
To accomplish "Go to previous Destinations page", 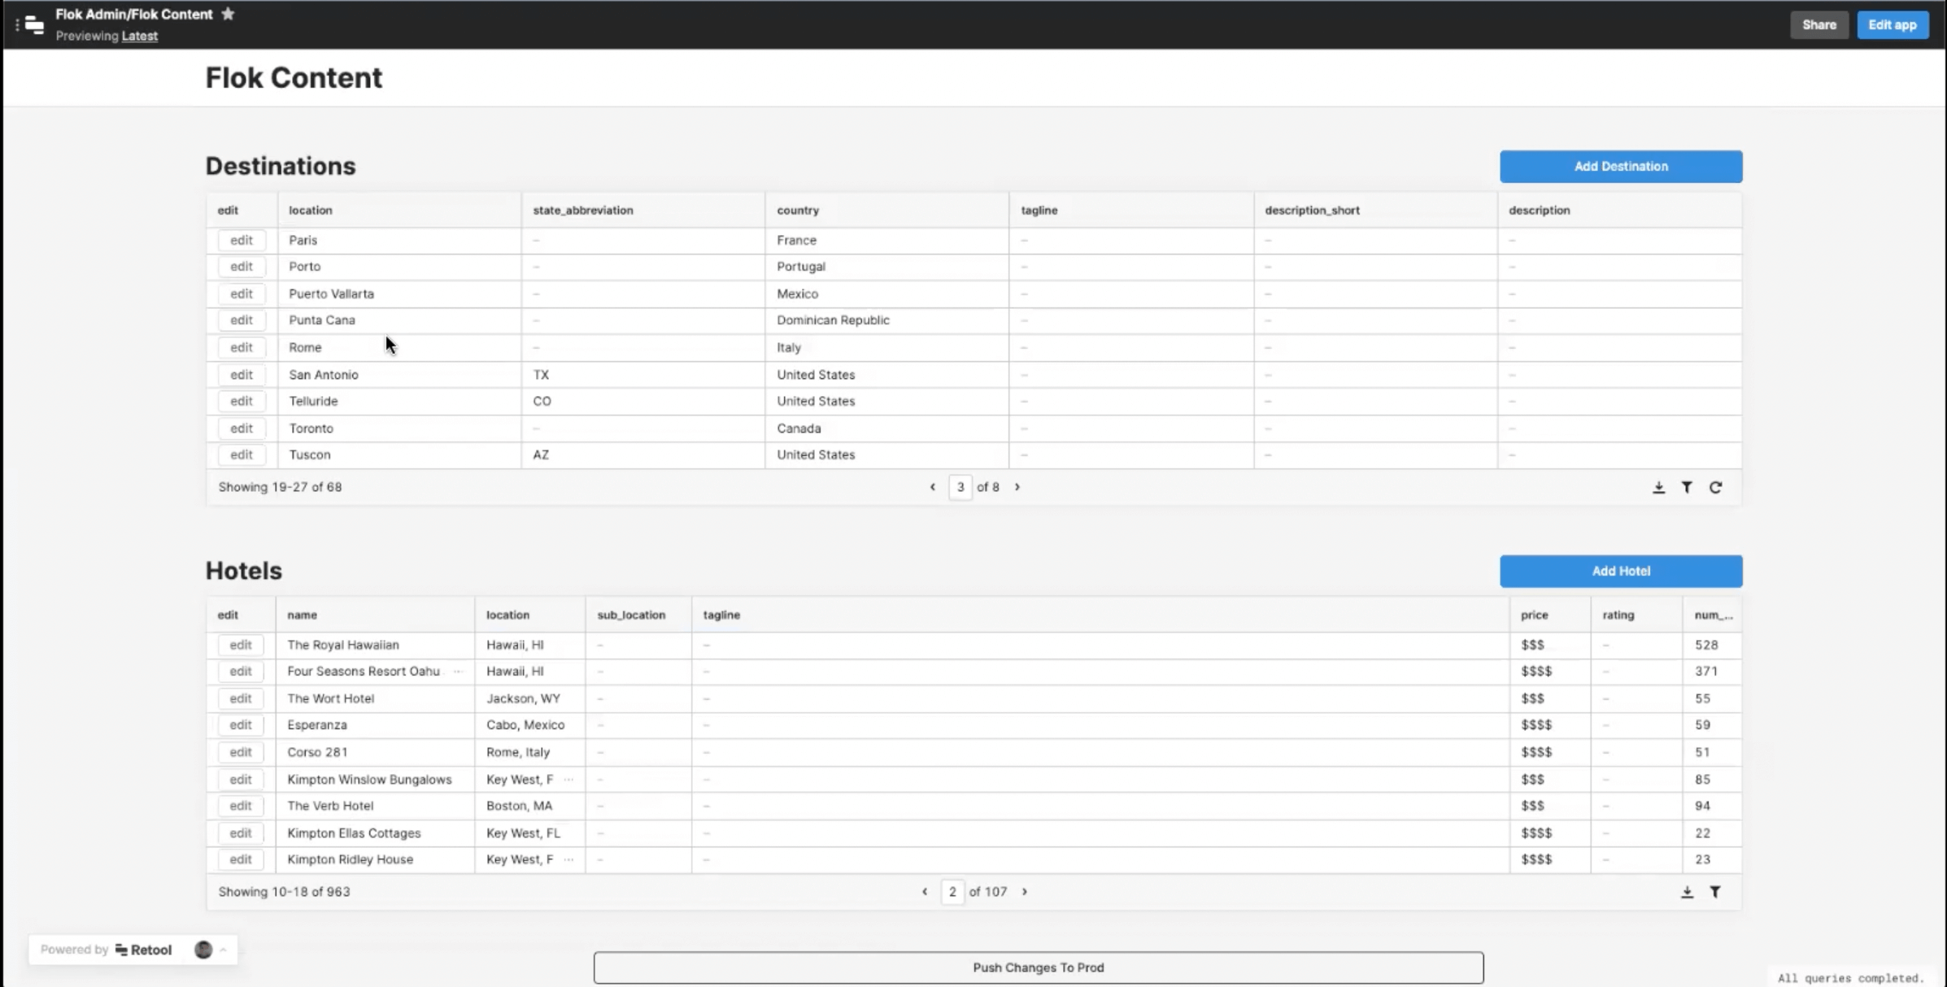I will [933, 487].
